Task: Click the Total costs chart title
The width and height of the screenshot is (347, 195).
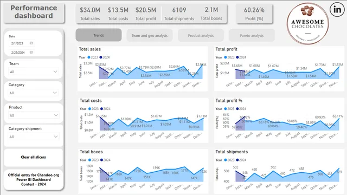Action: tap(91, 101)
